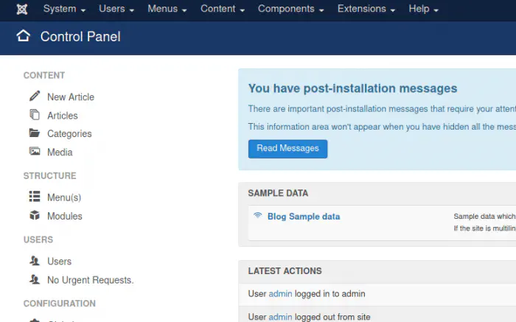Image resolution: width=516 pixels, height=322 pixels.
Task: Click the Users person icon
Action: pos(35,261)
